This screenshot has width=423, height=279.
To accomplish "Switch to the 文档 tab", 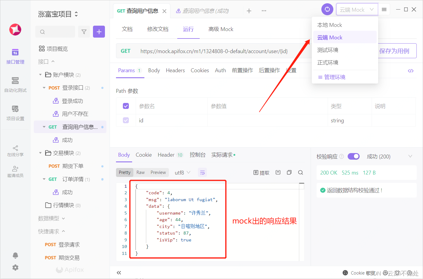I will [x=127, y=29].
